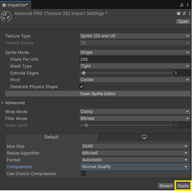This screenshot has width=192, height=191.
Task: Open the Mesh Type dropdown
Action: coord(135,66)
